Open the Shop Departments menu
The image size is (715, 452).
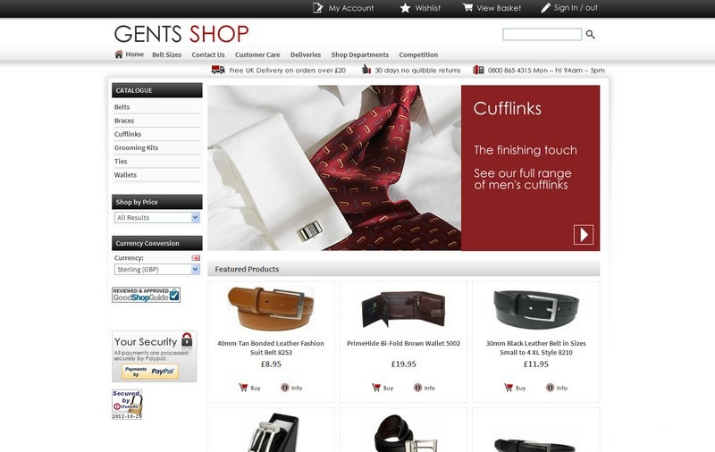pos(360,54)
